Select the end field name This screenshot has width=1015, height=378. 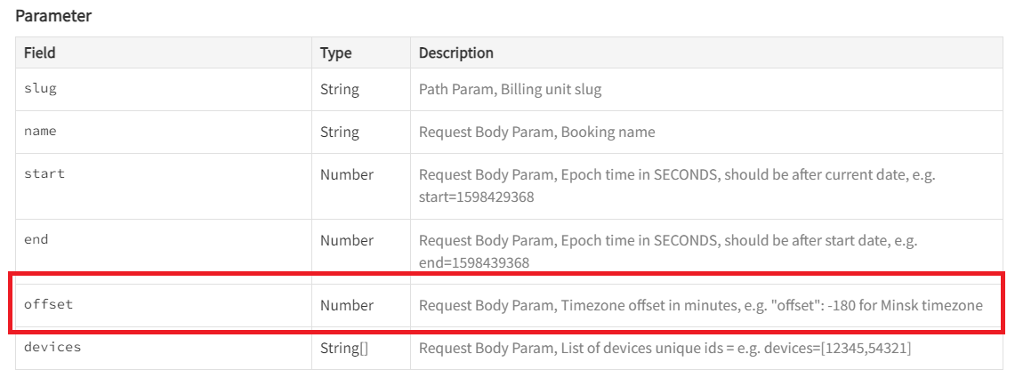pyautogui.click(x=36, y=239)
